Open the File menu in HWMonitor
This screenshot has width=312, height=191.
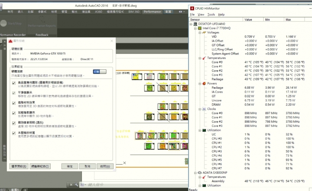(192, 15)
